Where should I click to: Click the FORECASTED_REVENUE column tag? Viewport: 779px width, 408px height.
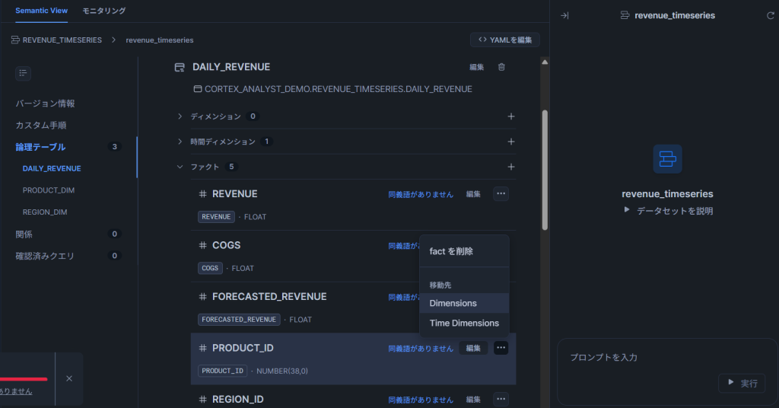(239, 320)
